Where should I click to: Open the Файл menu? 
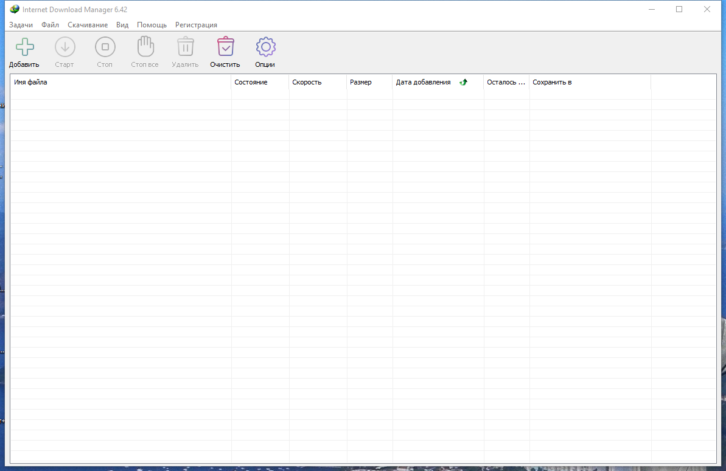[x=50, y=25]
